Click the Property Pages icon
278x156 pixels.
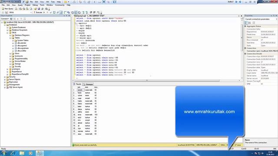click(254, 23)
